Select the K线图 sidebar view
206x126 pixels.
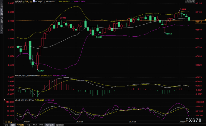pyautogui.click(x=1, y=12)
